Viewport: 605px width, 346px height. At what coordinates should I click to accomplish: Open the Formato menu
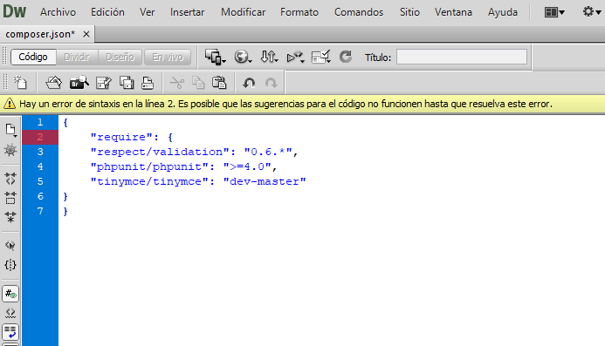click(x=299, y=12)
